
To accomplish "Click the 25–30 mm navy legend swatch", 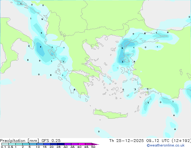I will (61, 144).
